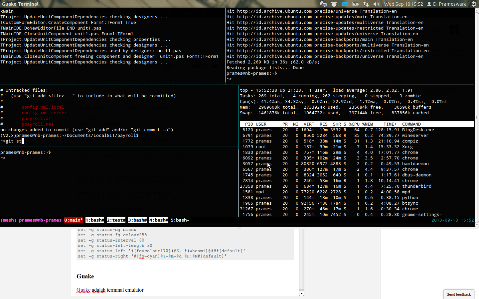Image resolution: width=479 pixels, height=299 pixels.
Task: Click the 'no changes added to commit' line
Action: pyautogui.click(x=87, y=130)
